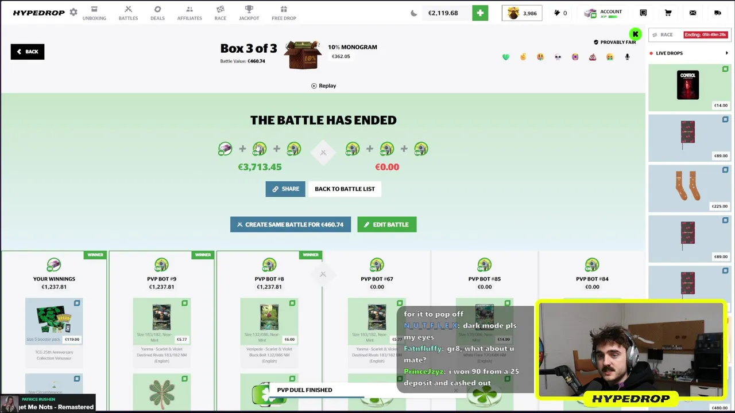Click the Venipede card corner box icon

pyautogui.click(x=292, y=303)
